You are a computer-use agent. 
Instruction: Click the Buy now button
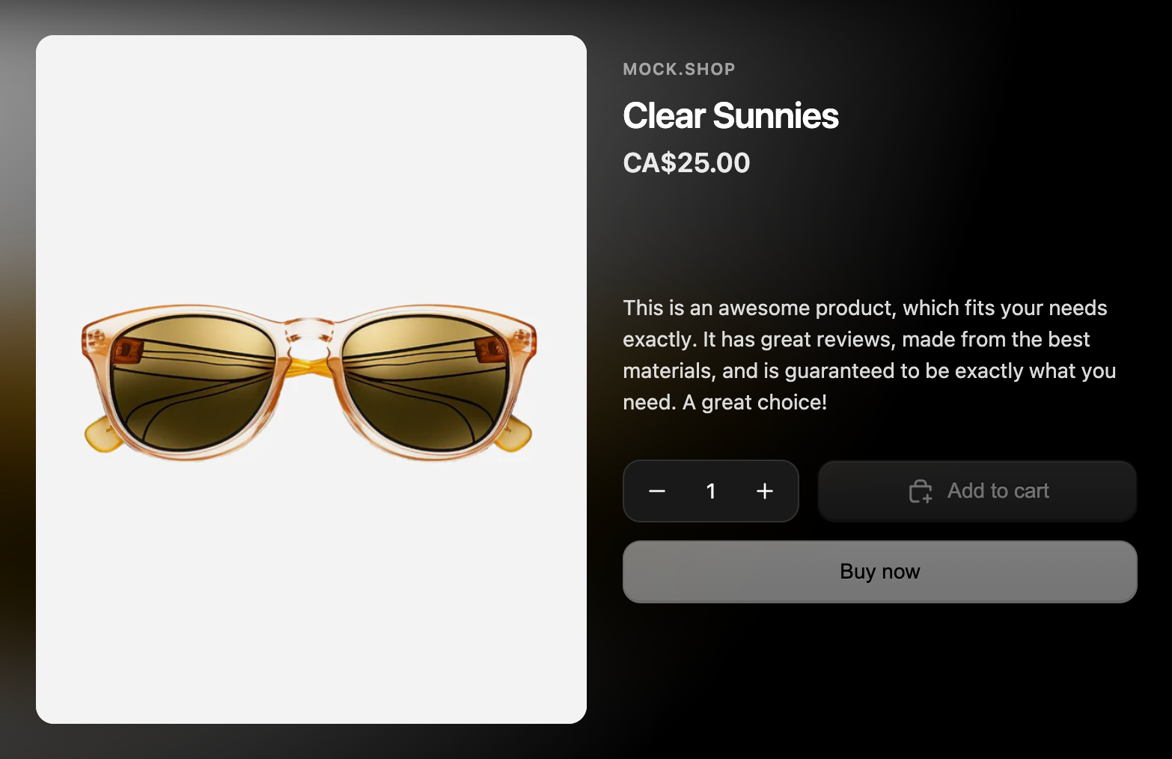tap(880, 572)
